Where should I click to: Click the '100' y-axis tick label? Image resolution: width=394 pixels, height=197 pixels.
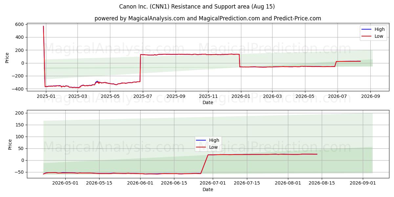tap(19, 137)
